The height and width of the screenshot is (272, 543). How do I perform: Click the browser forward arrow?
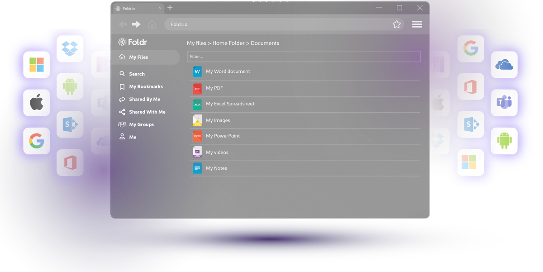click(136, 24)
